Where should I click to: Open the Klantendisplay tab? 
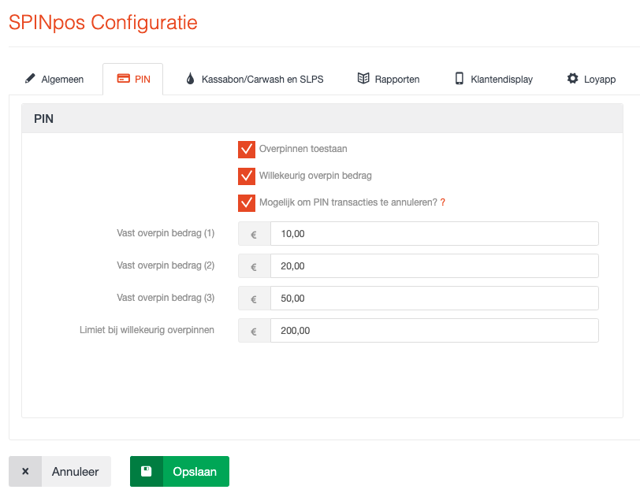click(494, 80)
